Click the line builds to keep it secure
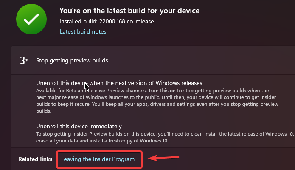 [157, 104]
